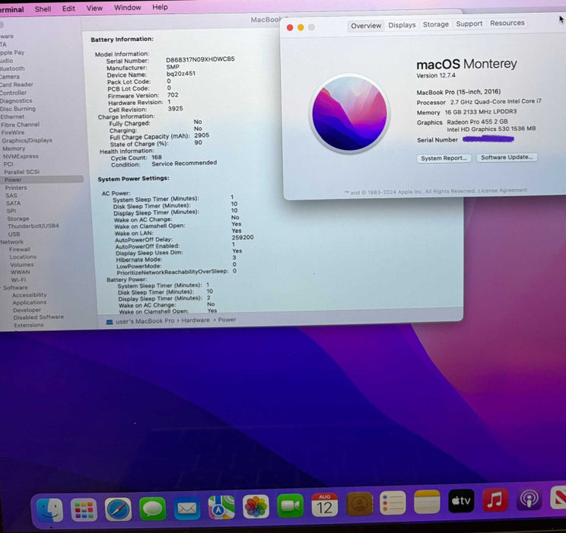Open the Window menu
Image resolution: width=566 pixels, height=533 pixels.
127,8
